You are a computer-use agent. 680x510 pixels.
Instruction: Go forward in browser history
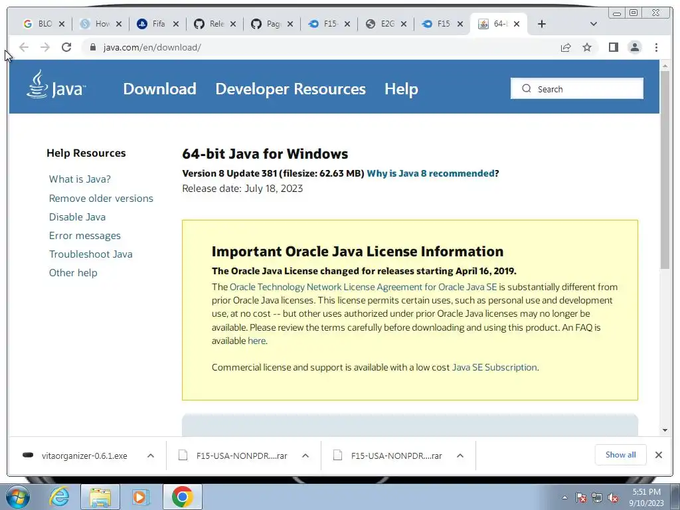coord(45,47)
